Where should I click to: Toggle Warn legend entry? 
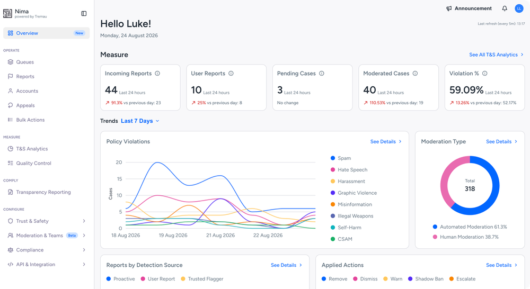click(x=393, y=279)
